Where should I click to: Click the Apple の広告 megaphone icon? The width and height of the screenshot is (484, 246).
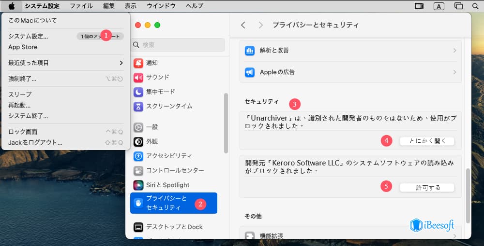click(249, 72)
